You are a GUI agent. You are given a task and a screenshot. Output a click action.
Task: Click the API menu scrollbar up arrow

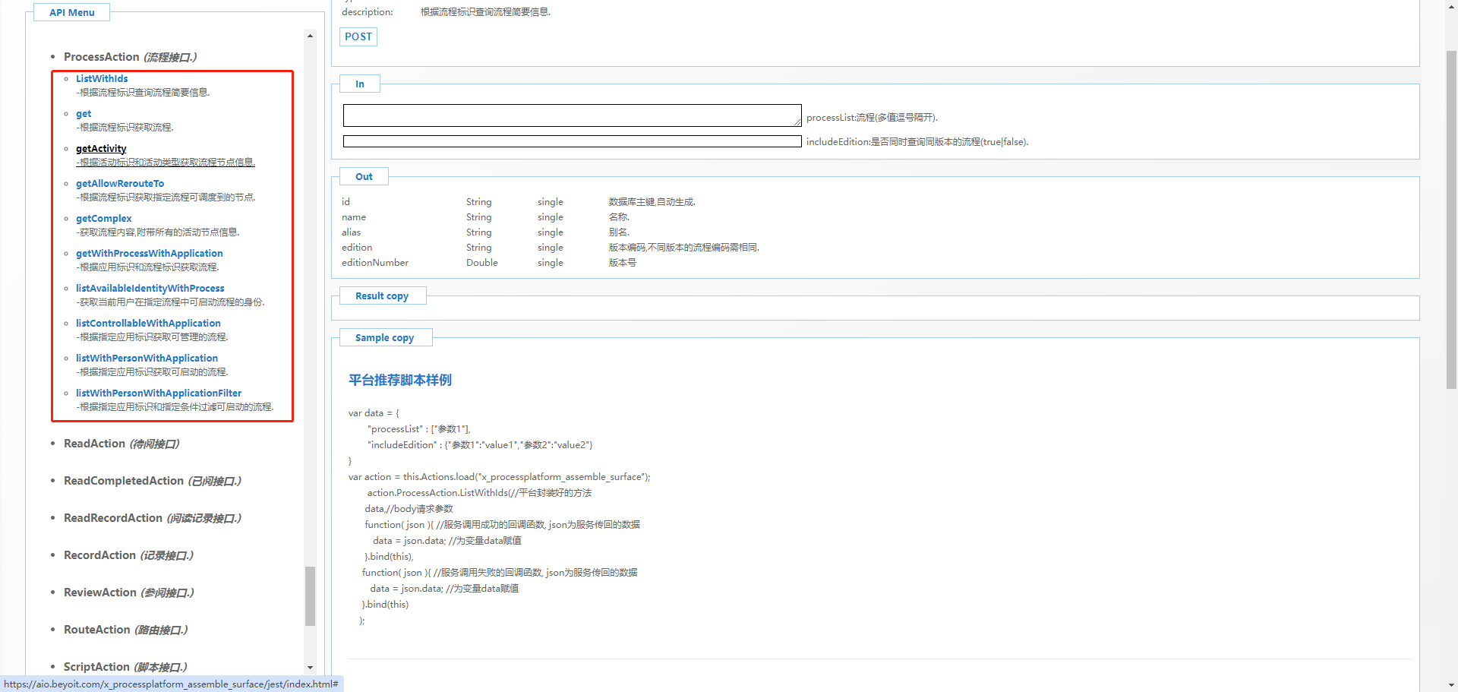[x=310, y=36]
